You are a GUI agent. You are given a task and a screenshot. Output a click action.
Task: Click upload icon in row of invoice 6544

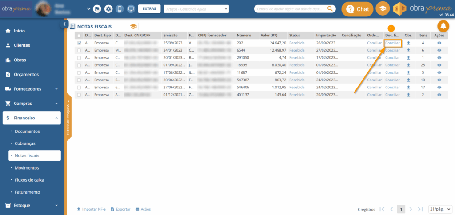click(x=408, y=50)
